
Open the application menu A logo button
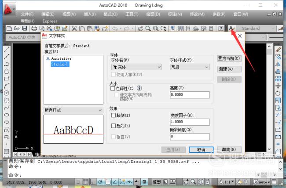9,9
